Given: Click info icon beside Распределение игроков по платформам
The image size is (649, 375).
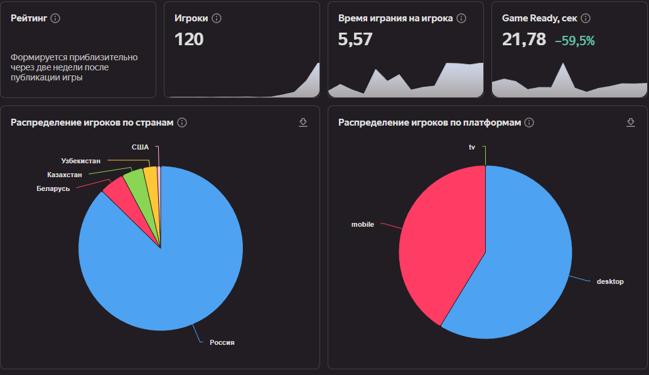Looking at the screenshot, I should click(x=529, y=122).
